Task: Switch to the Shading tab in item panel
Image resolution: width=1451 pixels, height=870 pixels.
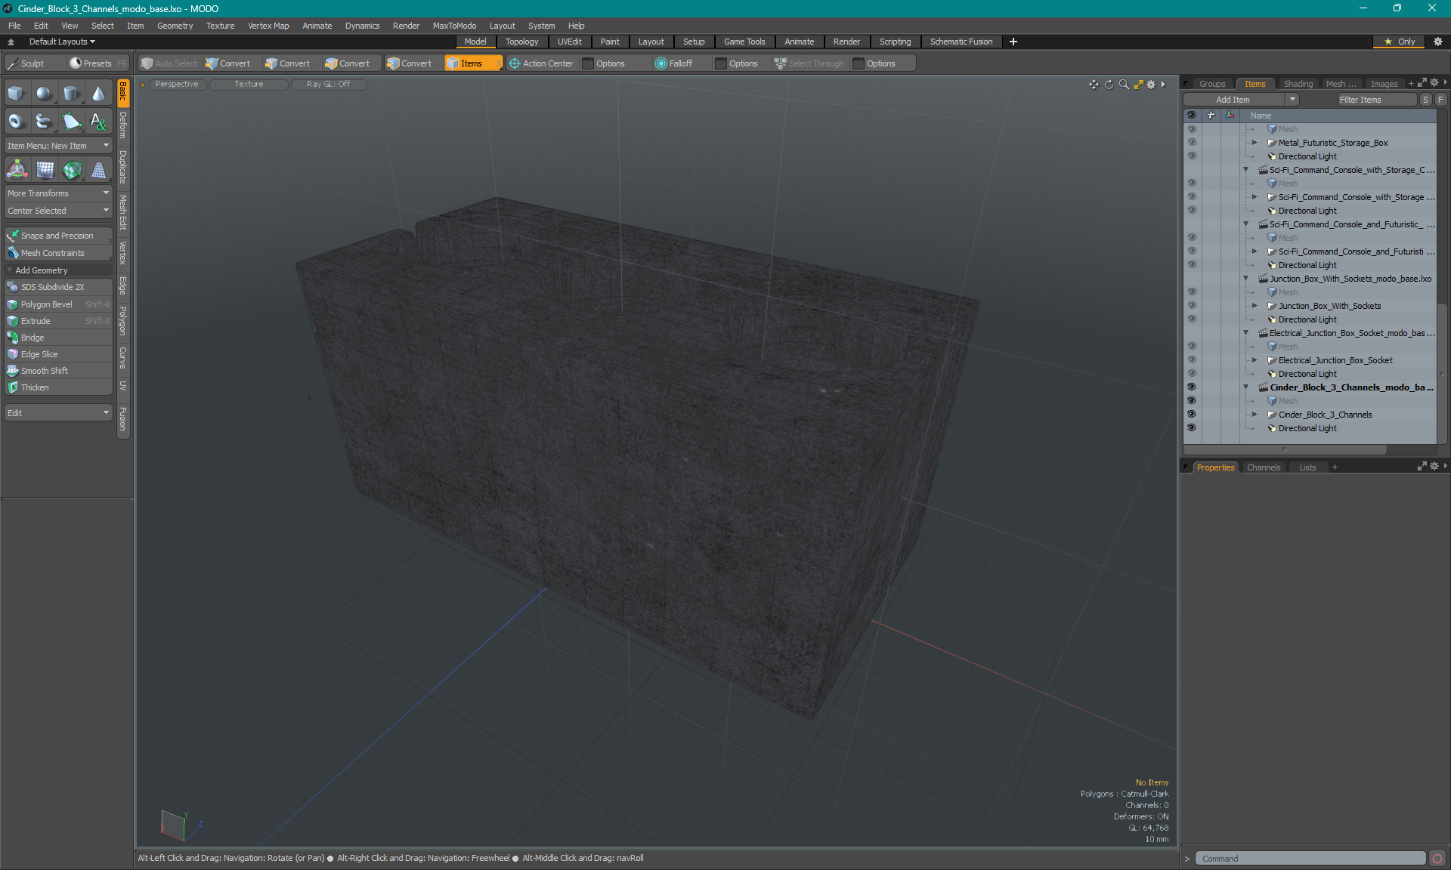Action: 1298,83
